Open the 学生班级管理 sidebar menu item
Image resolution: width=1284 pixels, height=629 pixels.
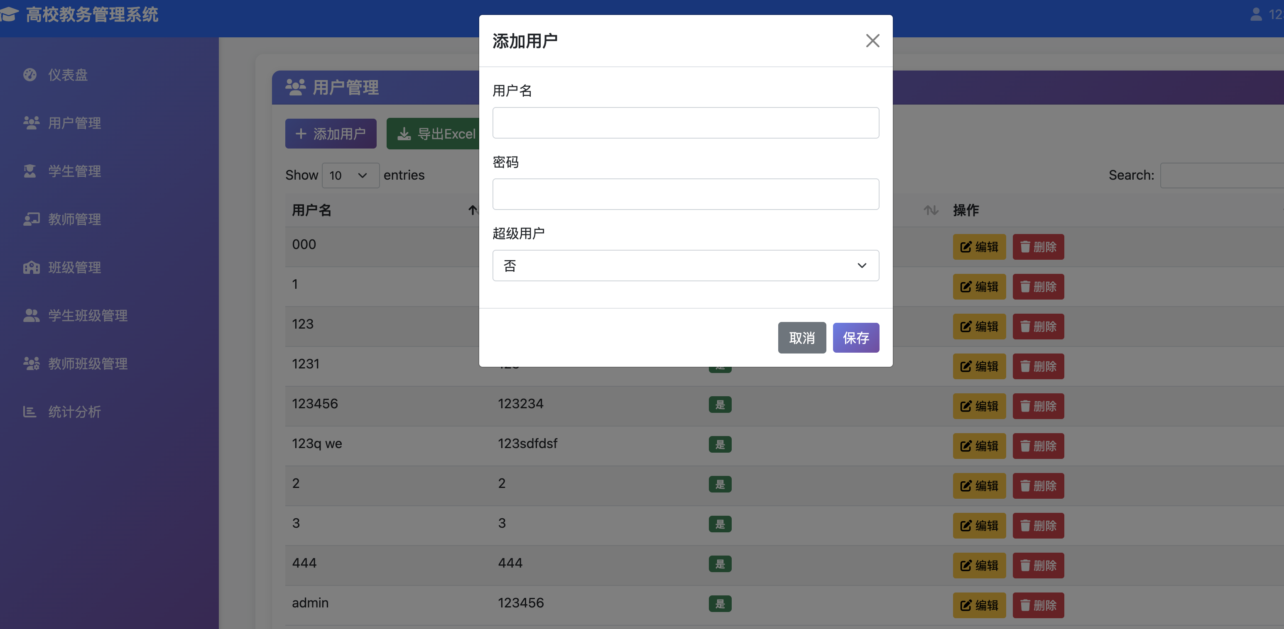point(88,316)
